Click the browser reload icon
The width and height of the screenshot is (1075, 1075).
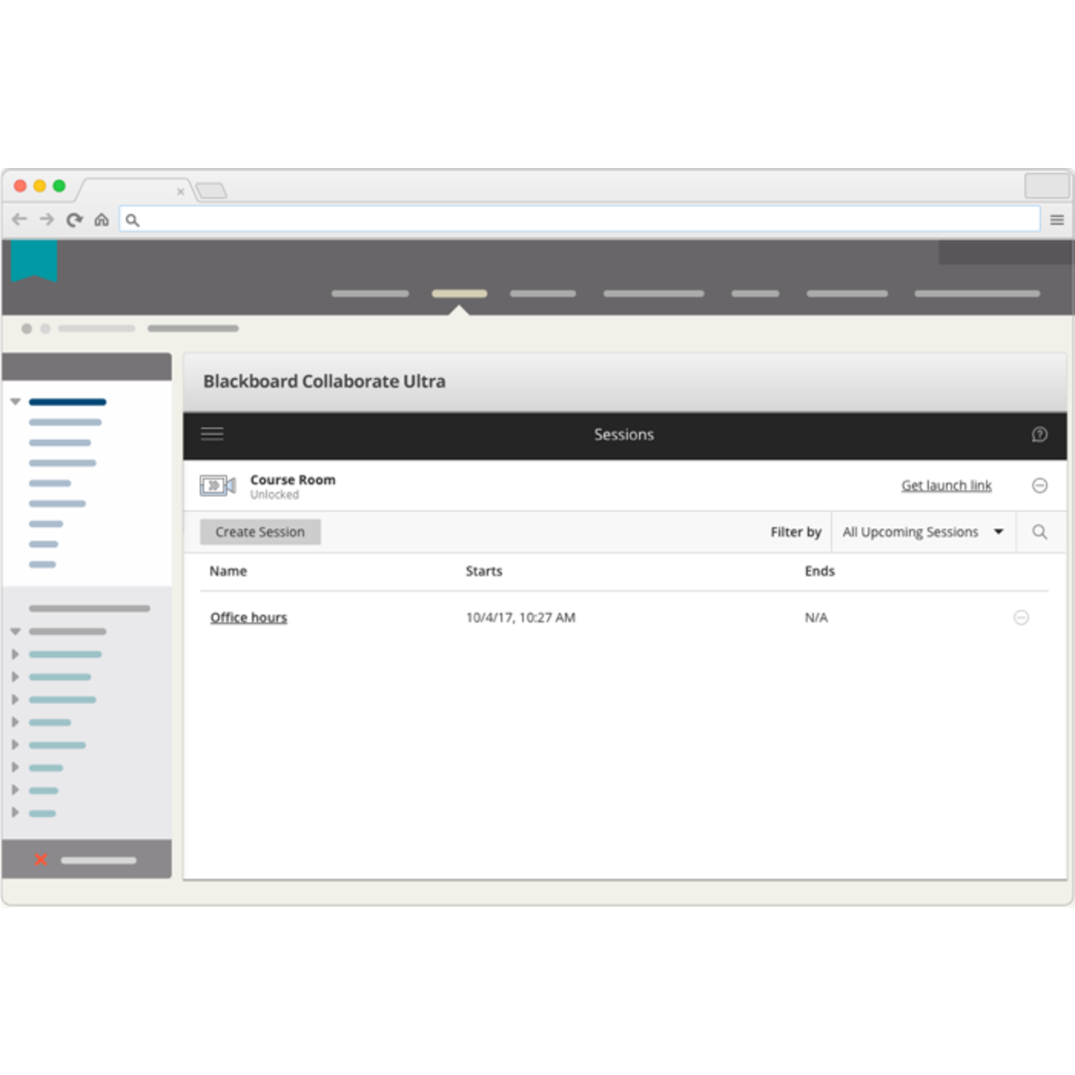point(74,219)
